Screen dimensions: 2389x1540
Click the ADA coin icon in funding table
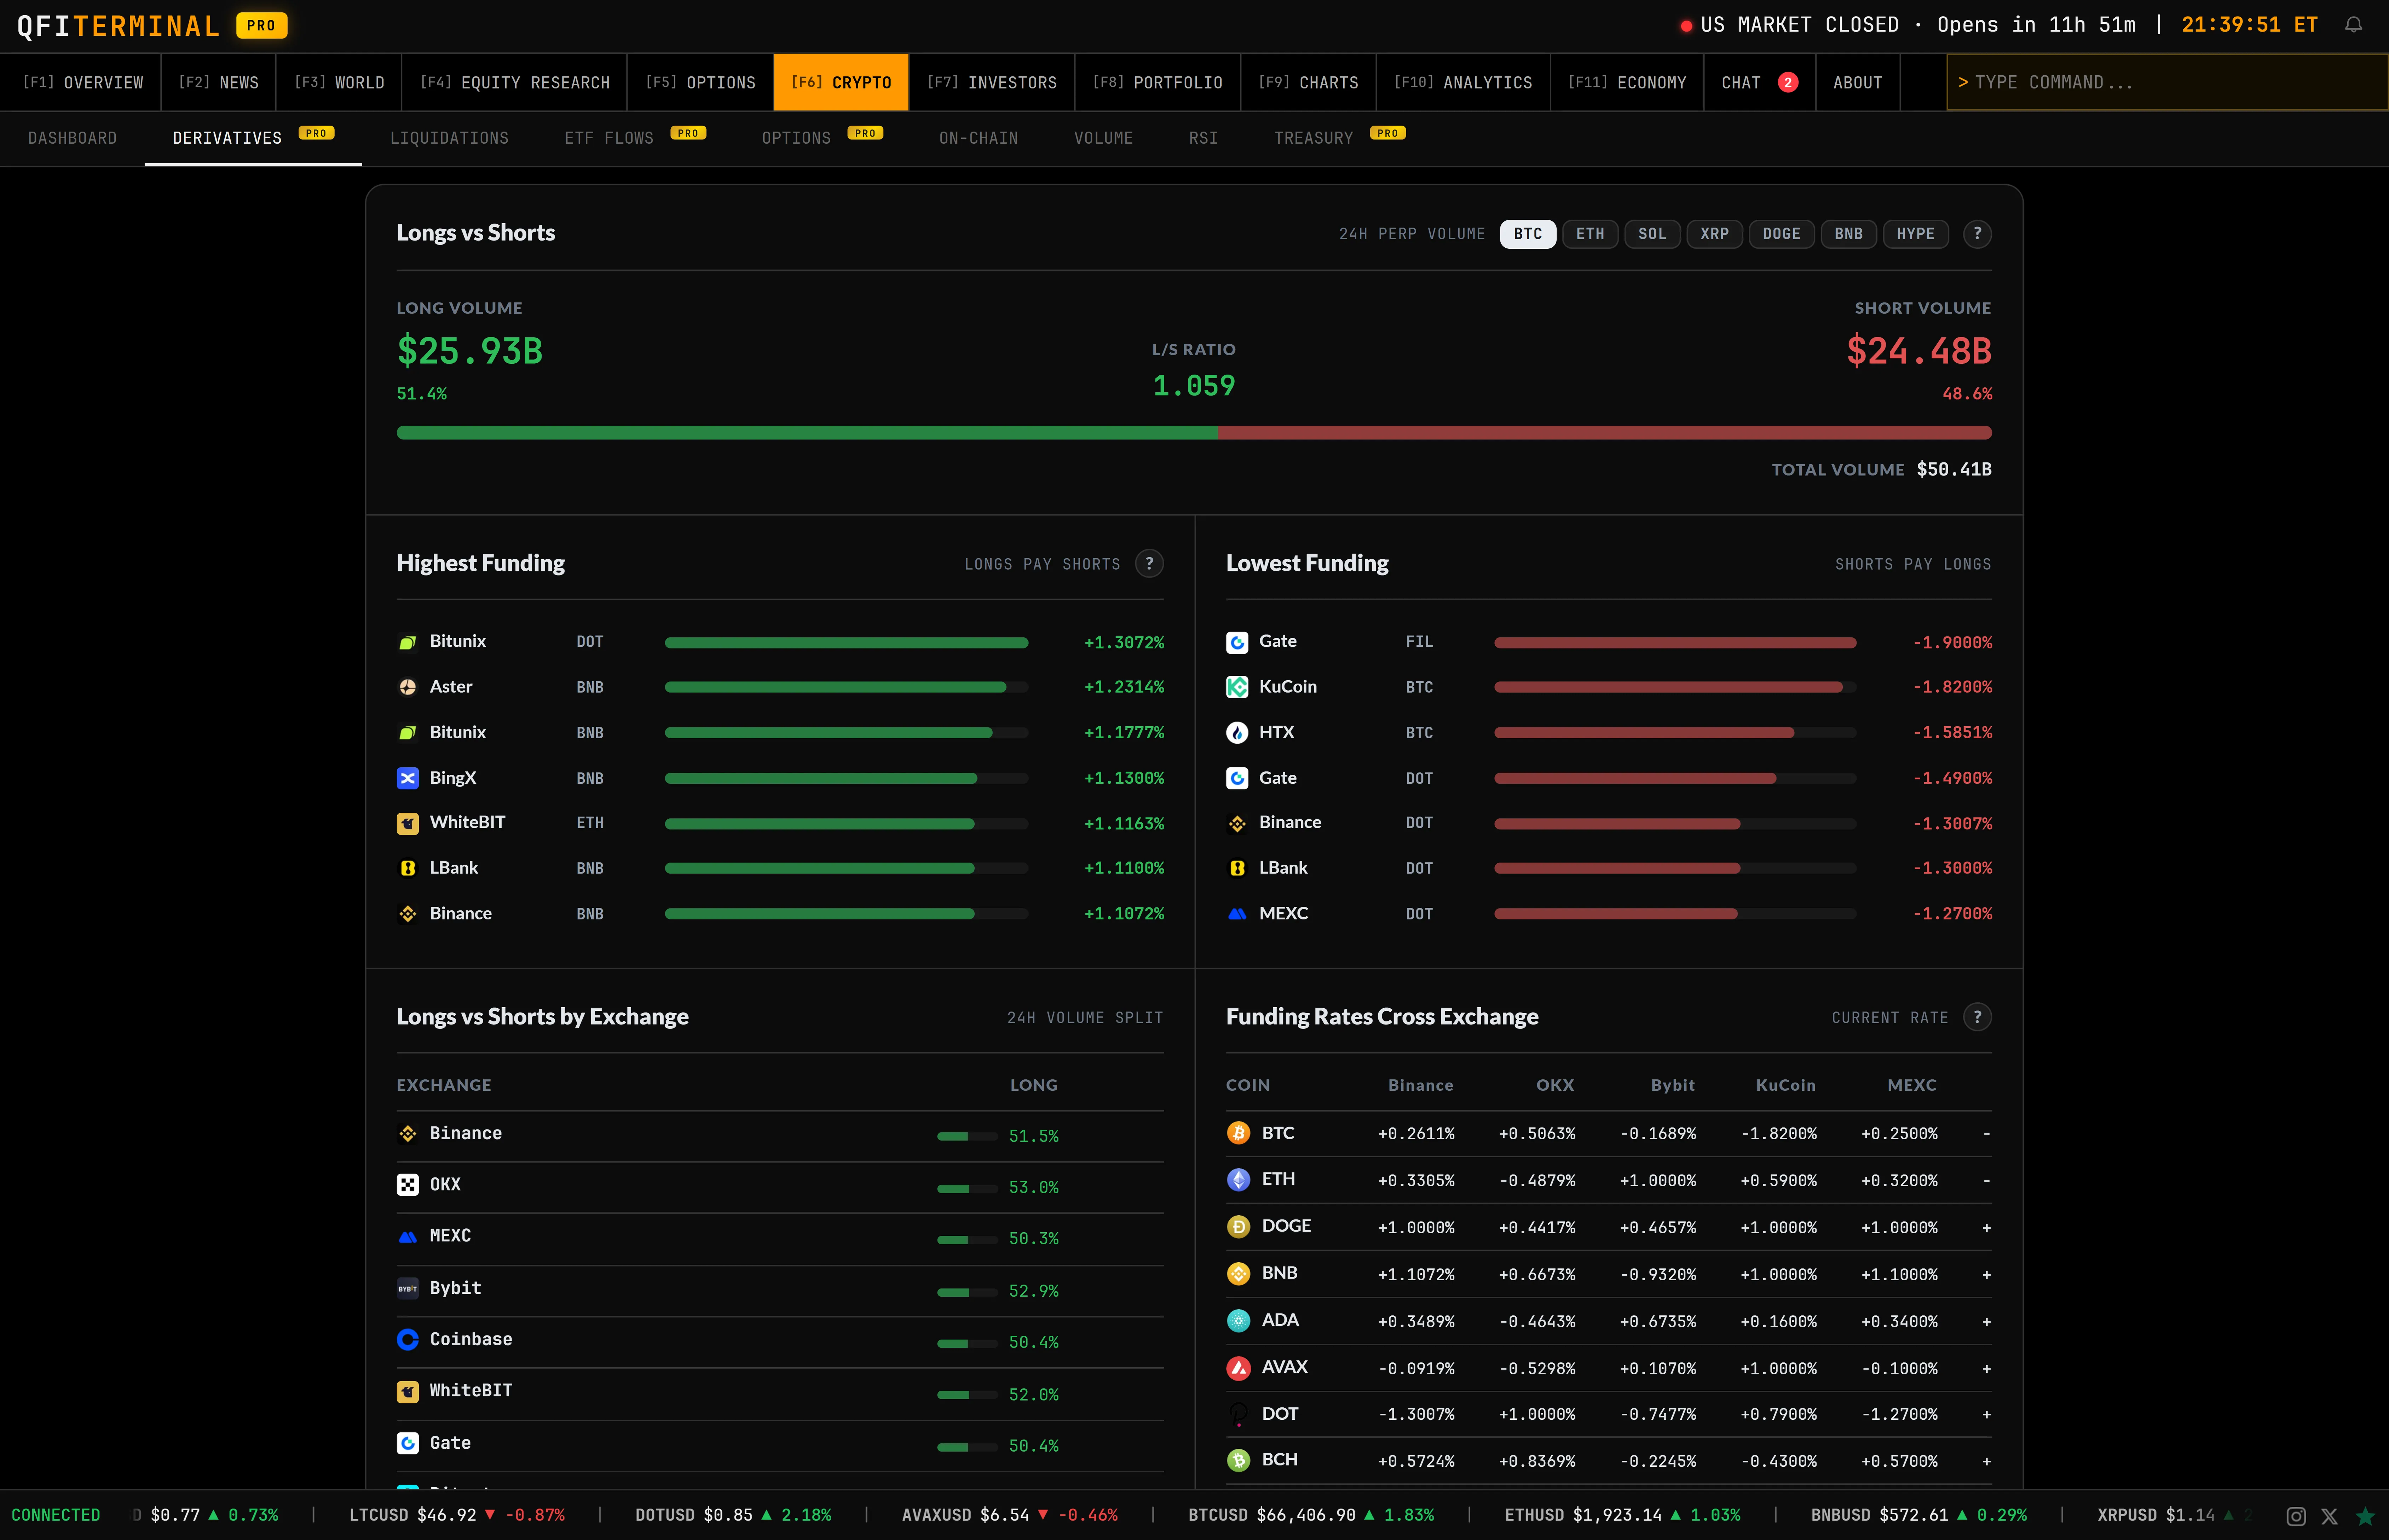tap(1238, 1321)
